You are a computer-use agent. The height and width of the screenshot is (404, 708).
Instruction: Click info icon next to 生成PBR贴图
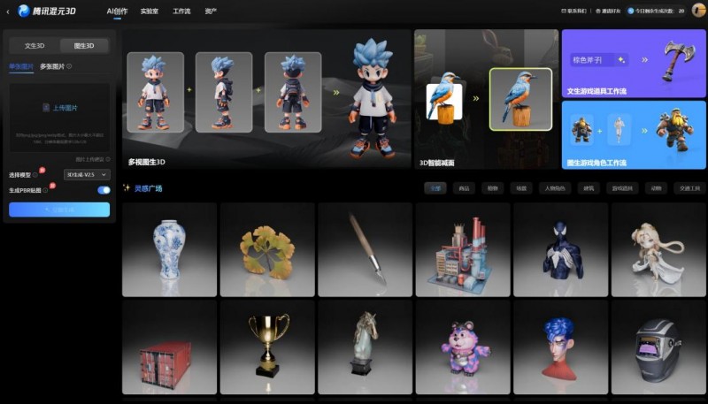tap(46, 190)
